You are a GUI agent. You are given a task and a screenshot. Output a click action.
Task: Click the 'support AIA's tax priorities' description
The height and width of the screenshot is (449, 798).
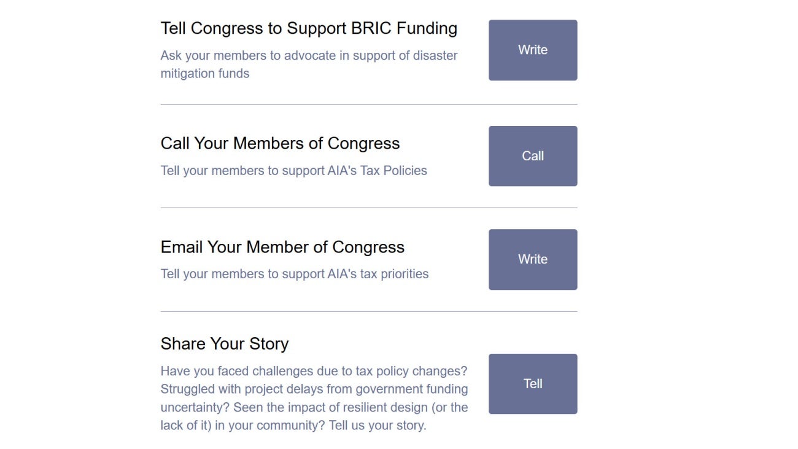pos(295,274)
